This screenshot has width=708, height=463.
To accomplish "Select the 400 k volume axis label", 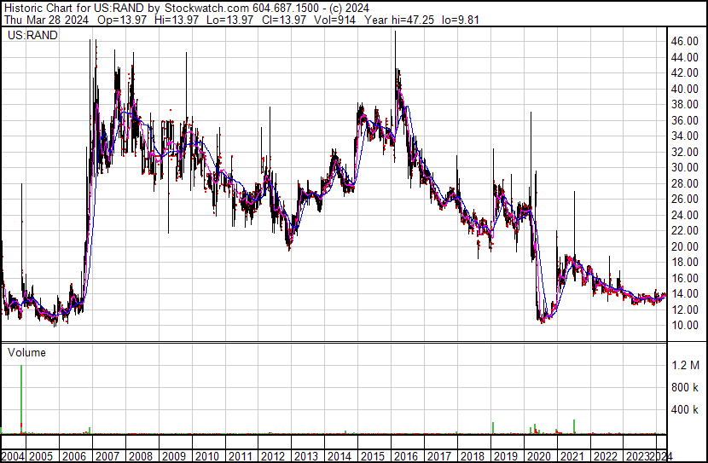I will pos(686,409).
